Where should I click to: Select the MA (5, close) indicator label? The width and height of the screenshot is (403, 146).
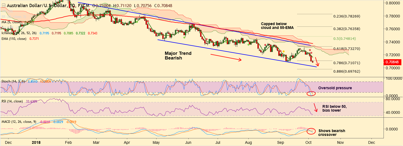(x=11, y=22)
